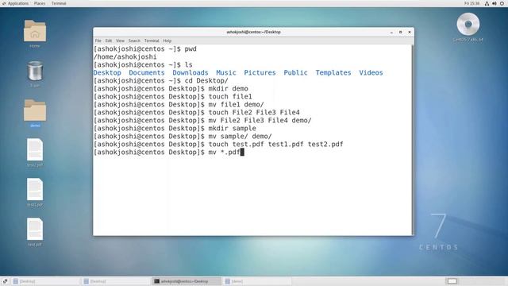The height and width of the screenshot is (286, 508).
Task: Click the terminal's vertical scrollbar
Action: [413, 140]
